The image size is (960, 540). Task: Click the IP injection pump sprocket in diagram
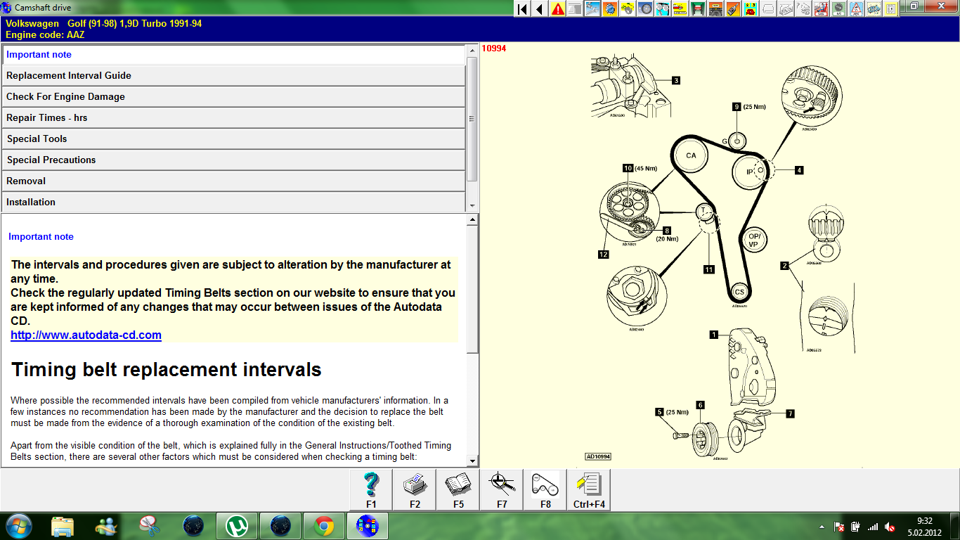tap(750, 172)
